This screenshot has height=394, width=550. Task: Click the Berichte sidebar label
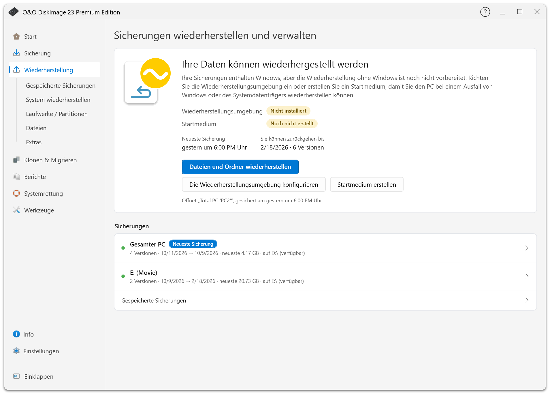35,177
